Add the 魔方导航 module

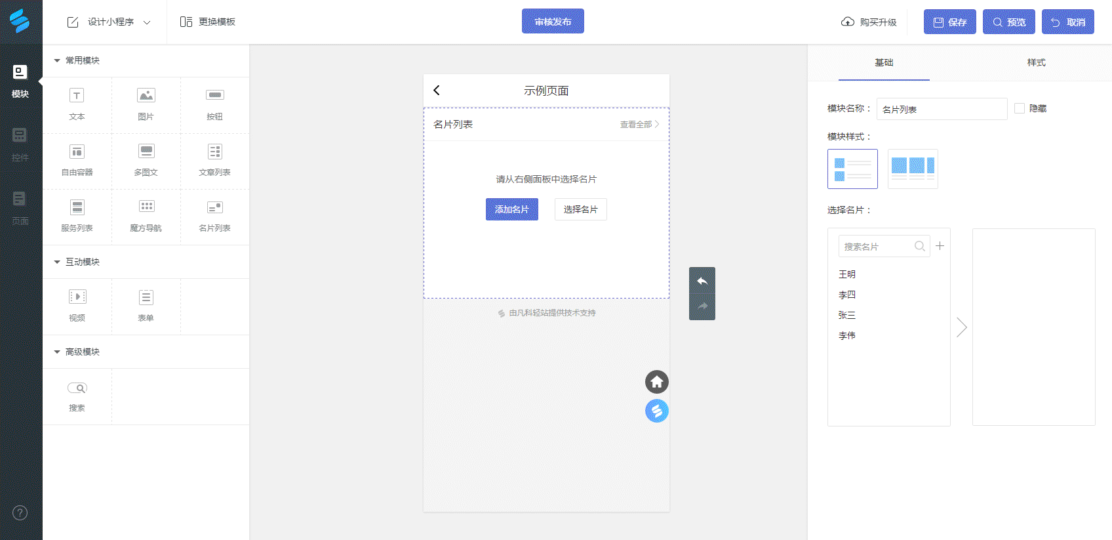click(x=146, y=217)
